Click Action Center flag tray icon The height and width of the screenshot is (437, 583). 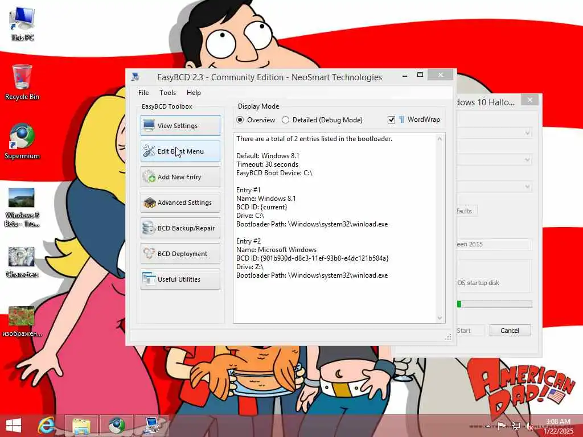pyautogui.click(x=502, y=426)
